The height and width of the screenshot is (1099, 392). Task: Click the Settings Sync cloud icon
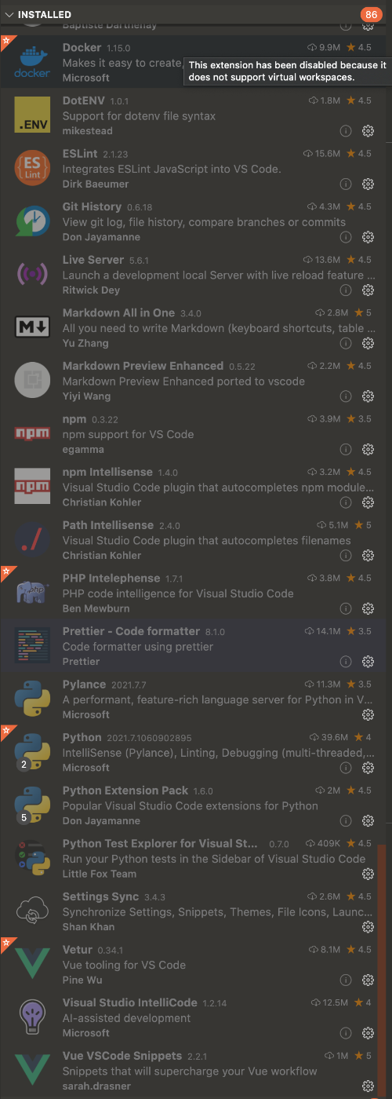click(33, 912)
